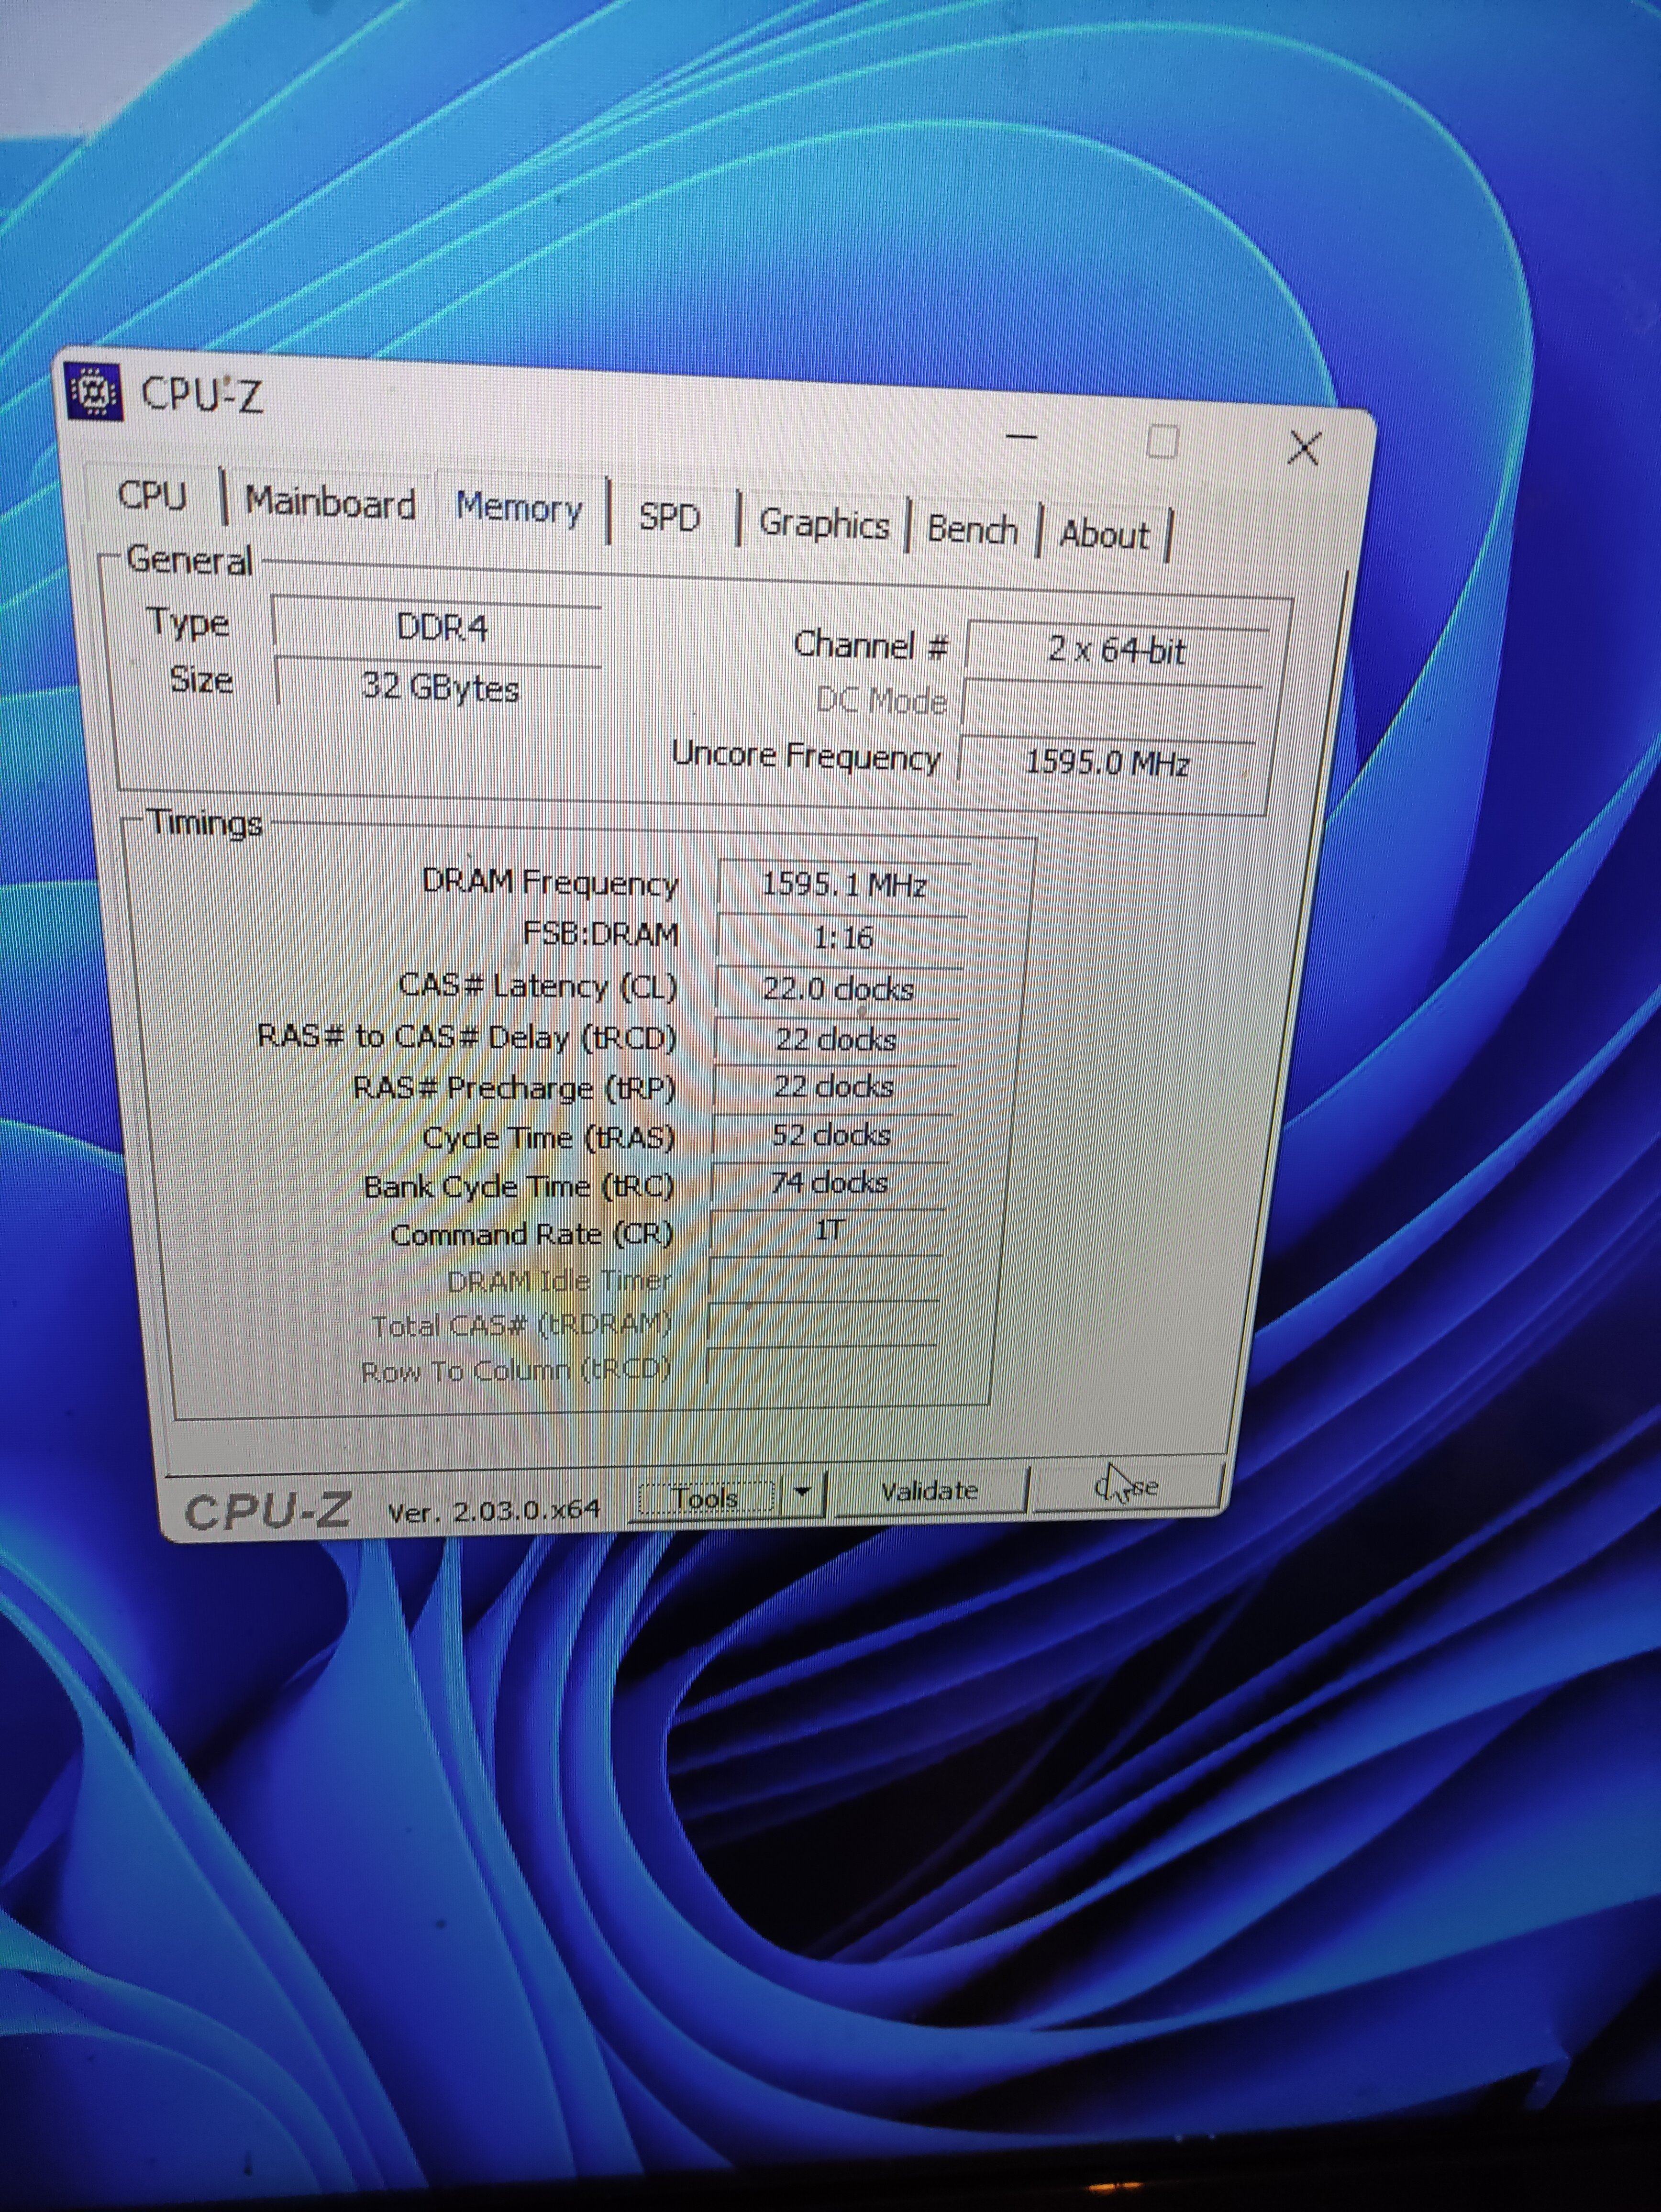The height and width of the screenshot is (2212, 1661).
Task: Switch to the Mainboard tab
Action: (x=330, y=503)
